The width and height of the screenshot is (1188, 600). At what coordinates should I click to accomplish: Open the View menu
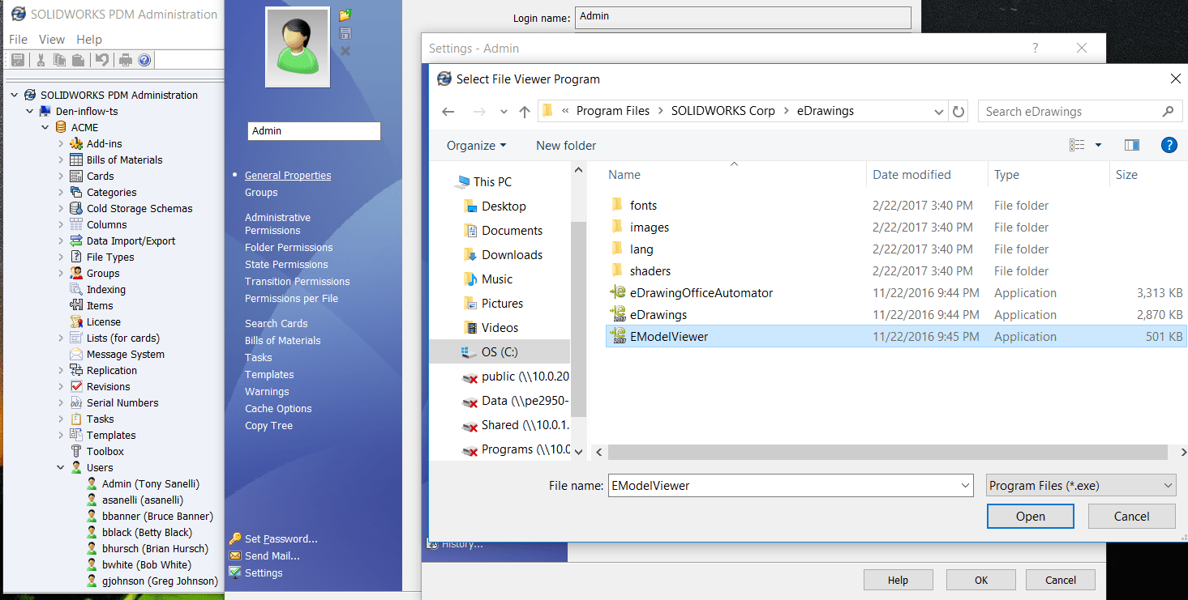[52, 39]
